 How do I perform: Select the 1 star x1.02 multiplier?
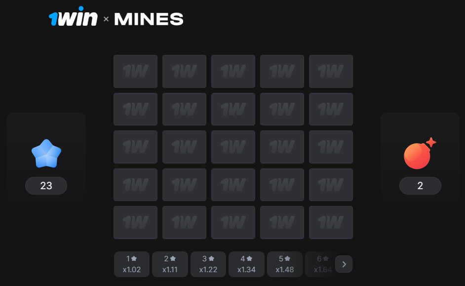click(132, 264)
